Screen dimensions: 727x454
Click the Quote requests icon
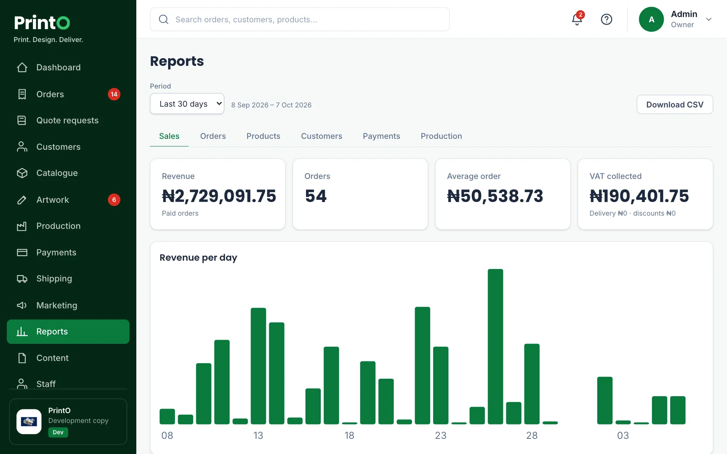22,120
